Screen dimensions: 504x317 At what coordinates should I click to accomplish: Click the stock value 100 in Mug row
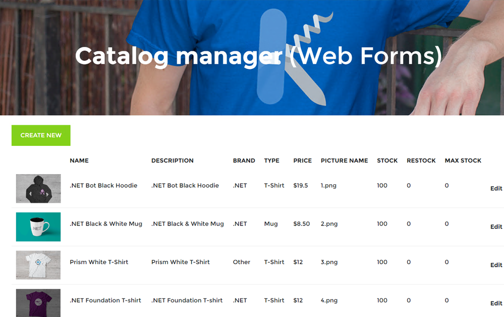[x=382, y=224]
